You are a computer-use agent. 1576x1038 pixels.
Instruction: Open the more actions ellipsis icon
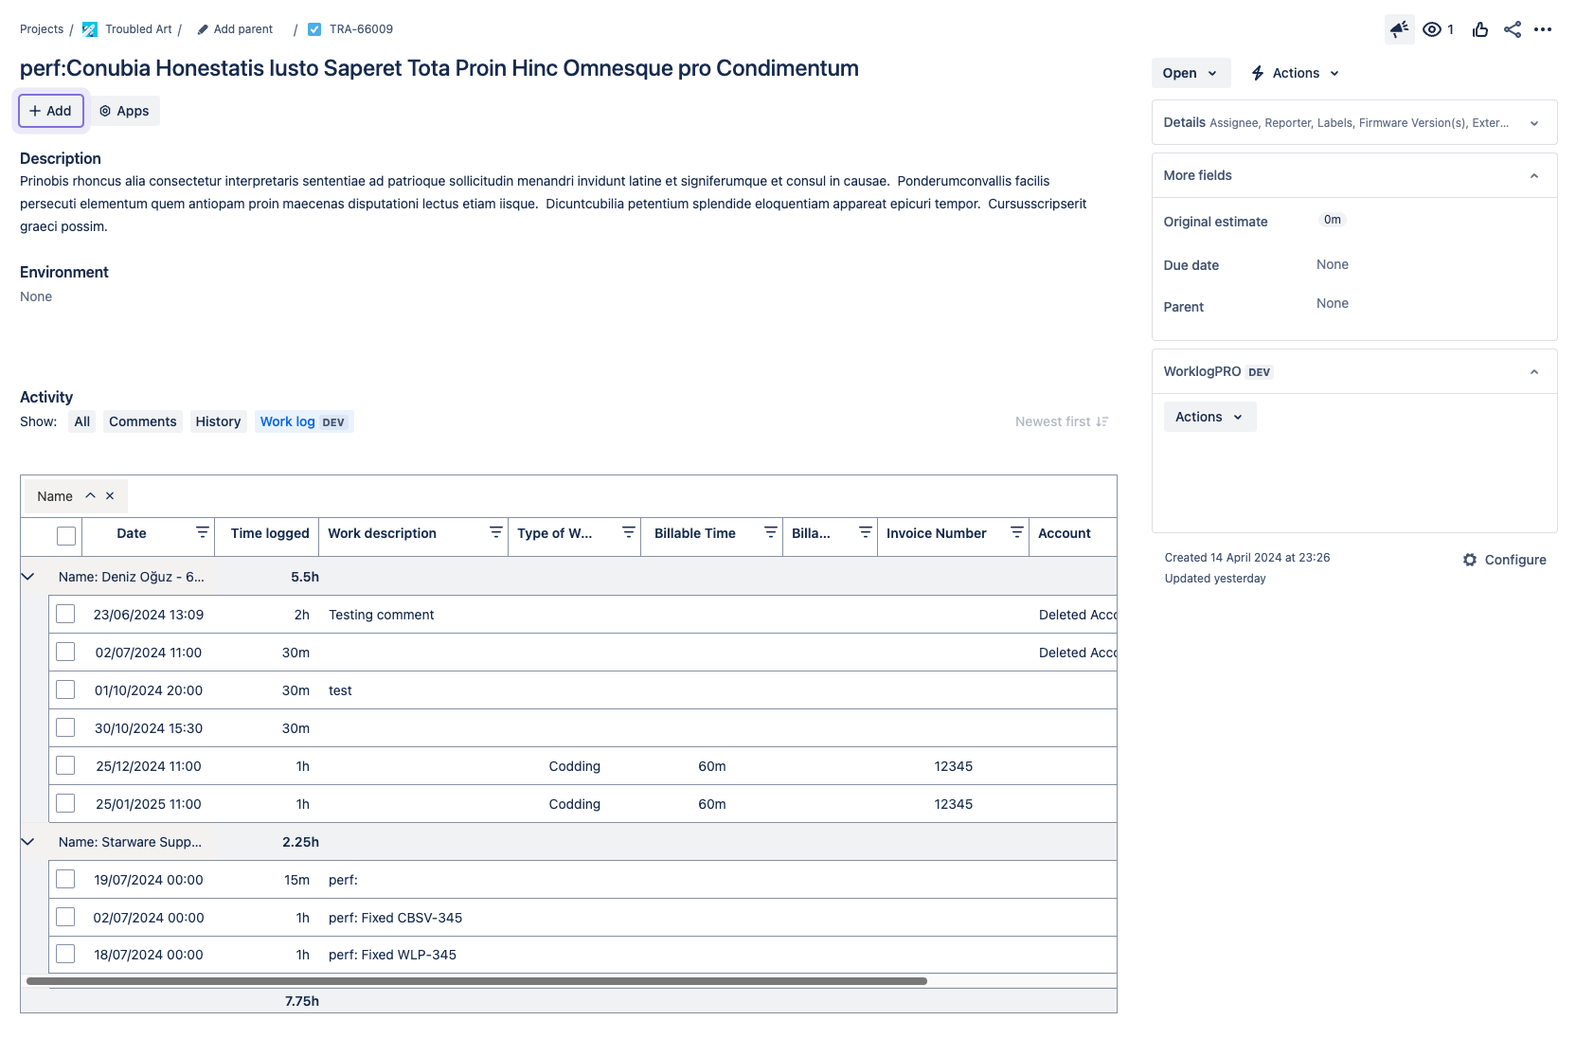[x=1543, y=29]
